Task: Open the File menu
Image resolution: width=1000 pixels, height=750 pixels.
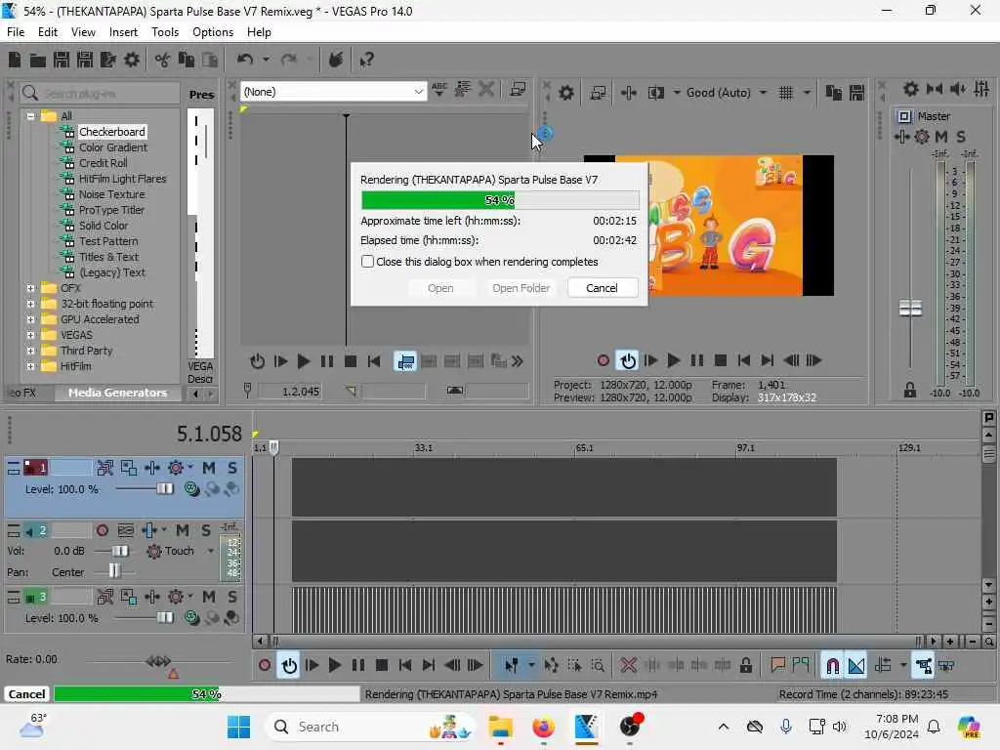Action: (16, 32)
